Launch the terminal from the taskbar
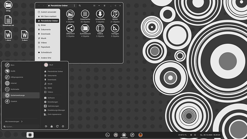Viewport: 247px width, 139px height. [x=108, y=135]
